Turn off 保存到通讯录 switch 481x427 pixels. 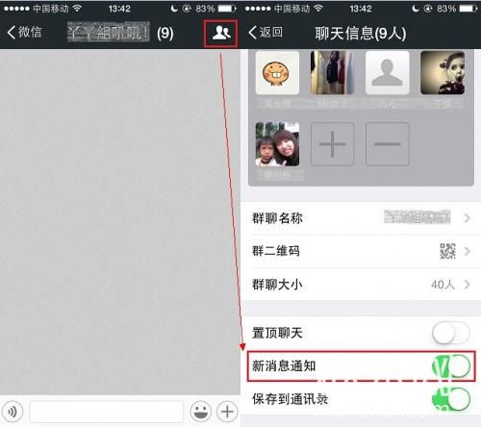(x=451, y=399)
